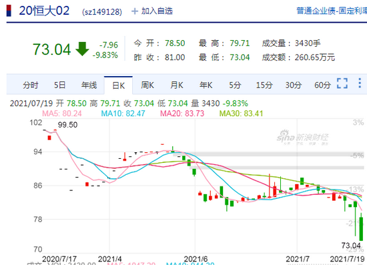Open the 普通企业债-固定利率 category link

[332, 11]
